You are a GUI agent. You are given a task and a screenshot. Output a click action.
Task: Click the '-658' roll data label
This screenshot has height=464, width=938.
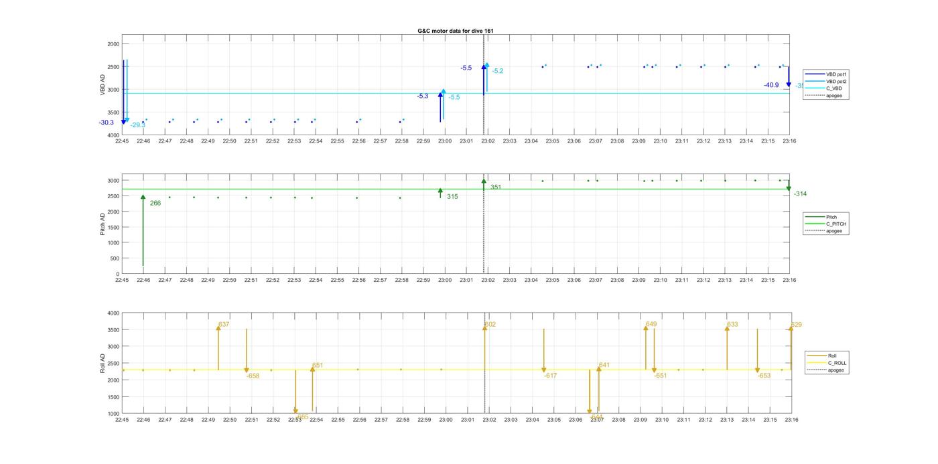click(x=253, y=376)
